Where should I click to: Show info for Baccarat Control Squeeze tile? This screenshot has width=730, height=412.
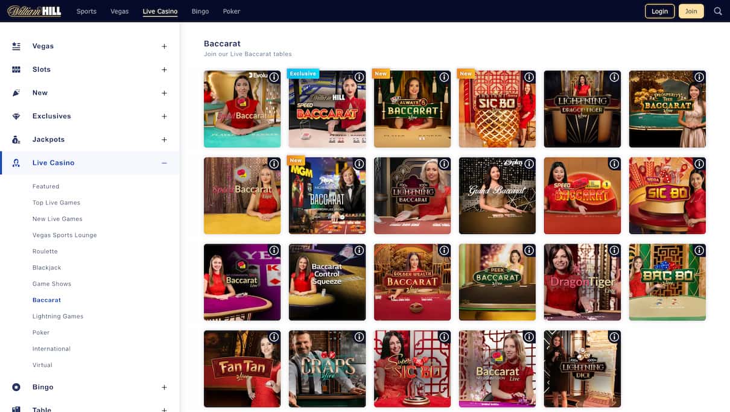[359, 250]
